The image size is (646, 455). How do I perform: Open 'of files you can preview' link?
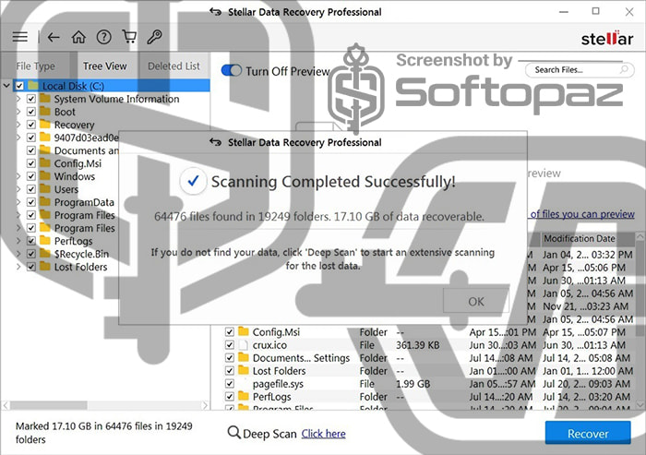click(x=582, y=214)
